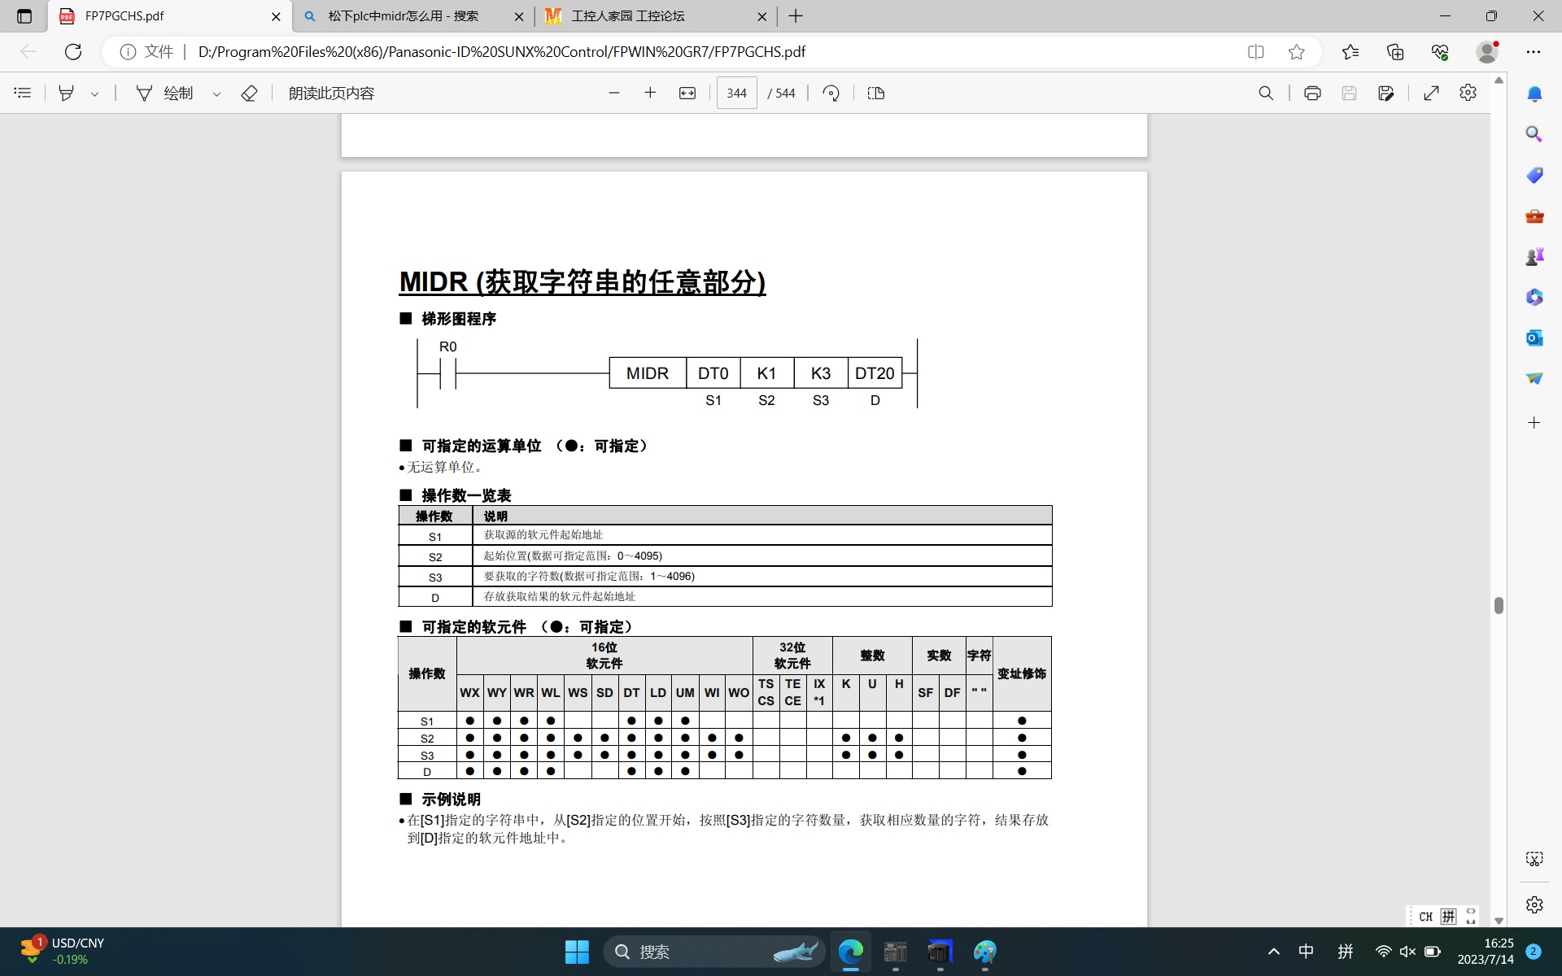The image size is (1562, 976).
Task: Expand the draw tool options dropdown
Action: tap(216, 94)
